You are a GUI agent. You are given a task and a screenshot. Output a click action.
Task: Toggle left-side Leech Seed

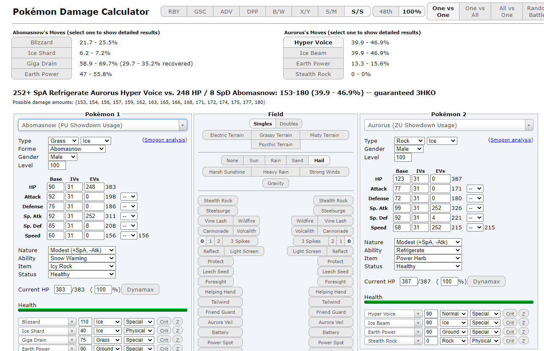pyautogui.click(x=216, y=272)
